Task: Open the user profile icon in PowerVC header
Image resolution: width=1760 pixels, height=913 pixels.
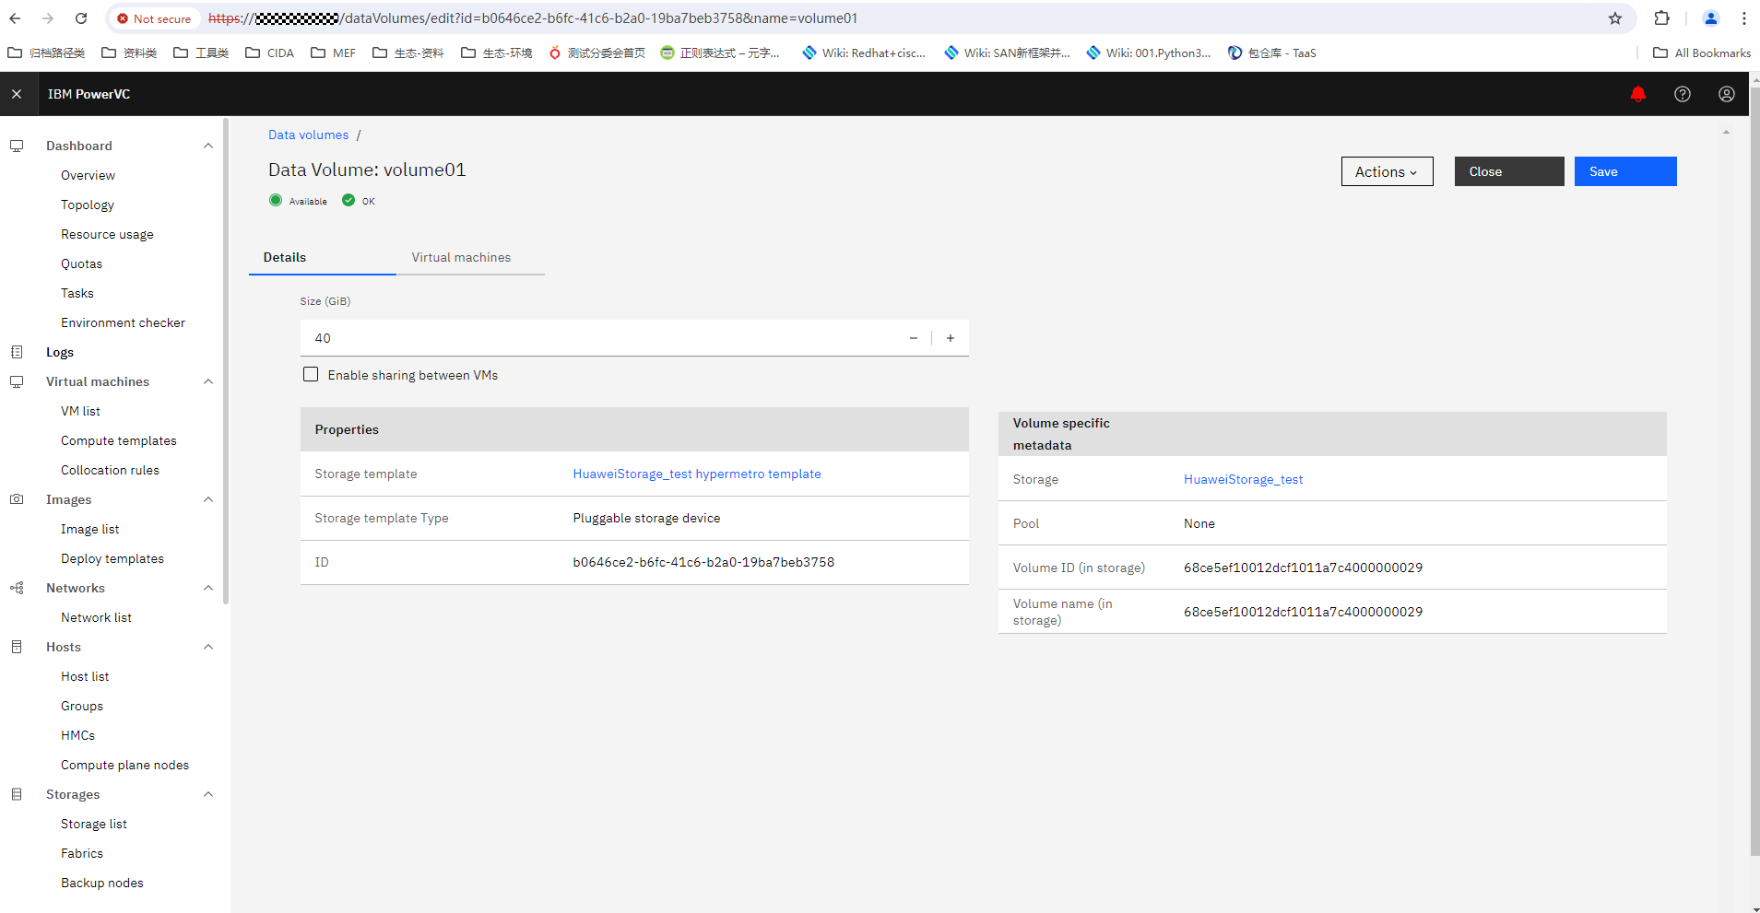Action: (x=1727, y=94)
